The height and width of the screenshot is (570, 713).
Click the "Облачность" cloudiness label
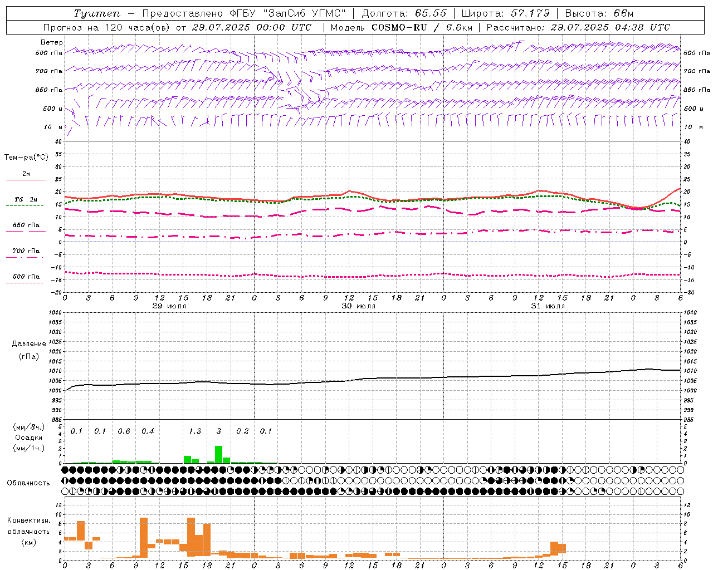(28, 483)
